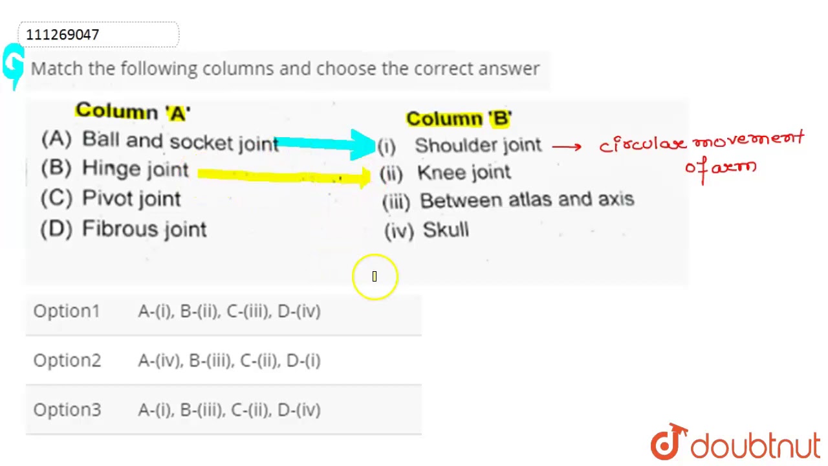Click the question ID box 111269047
Screen dimensions: 828x466
tap(98, 34)
